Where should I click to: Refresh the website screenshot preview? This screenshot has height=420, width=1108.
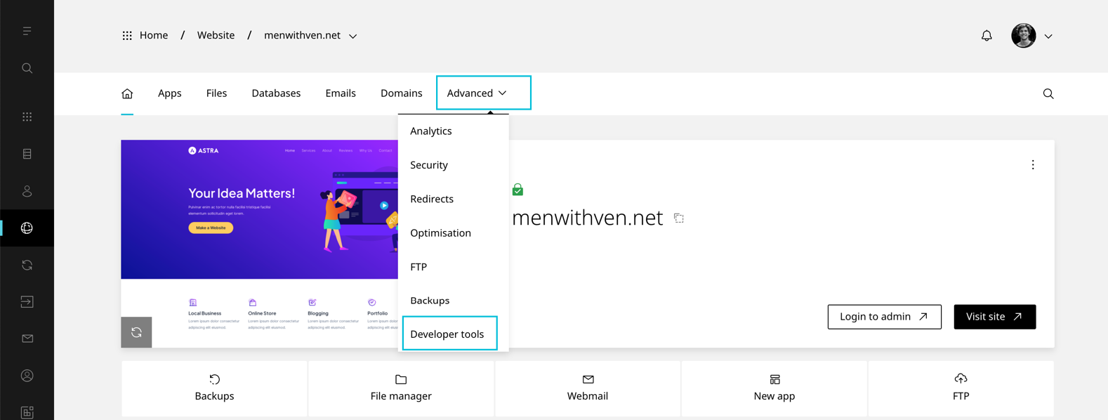(136, 332)
